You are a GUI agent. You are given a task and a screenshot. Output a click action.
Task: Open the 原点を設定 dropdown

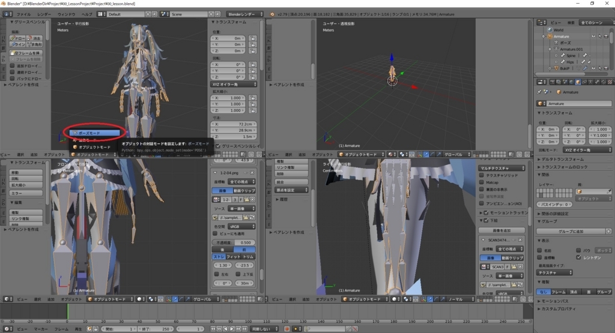coord(291,190)
